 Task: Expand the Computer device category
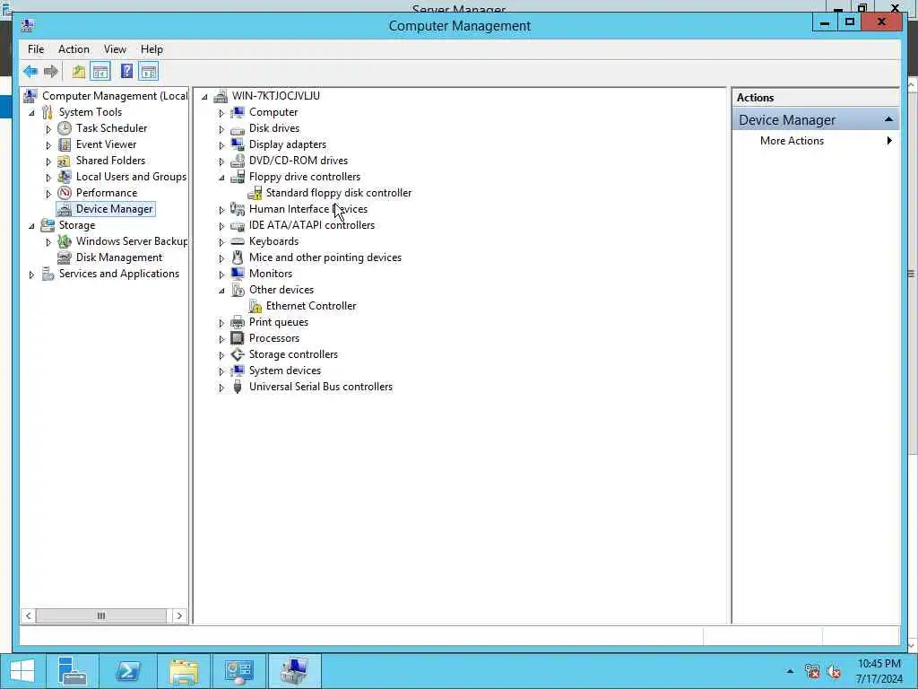(x=221, y=112)
